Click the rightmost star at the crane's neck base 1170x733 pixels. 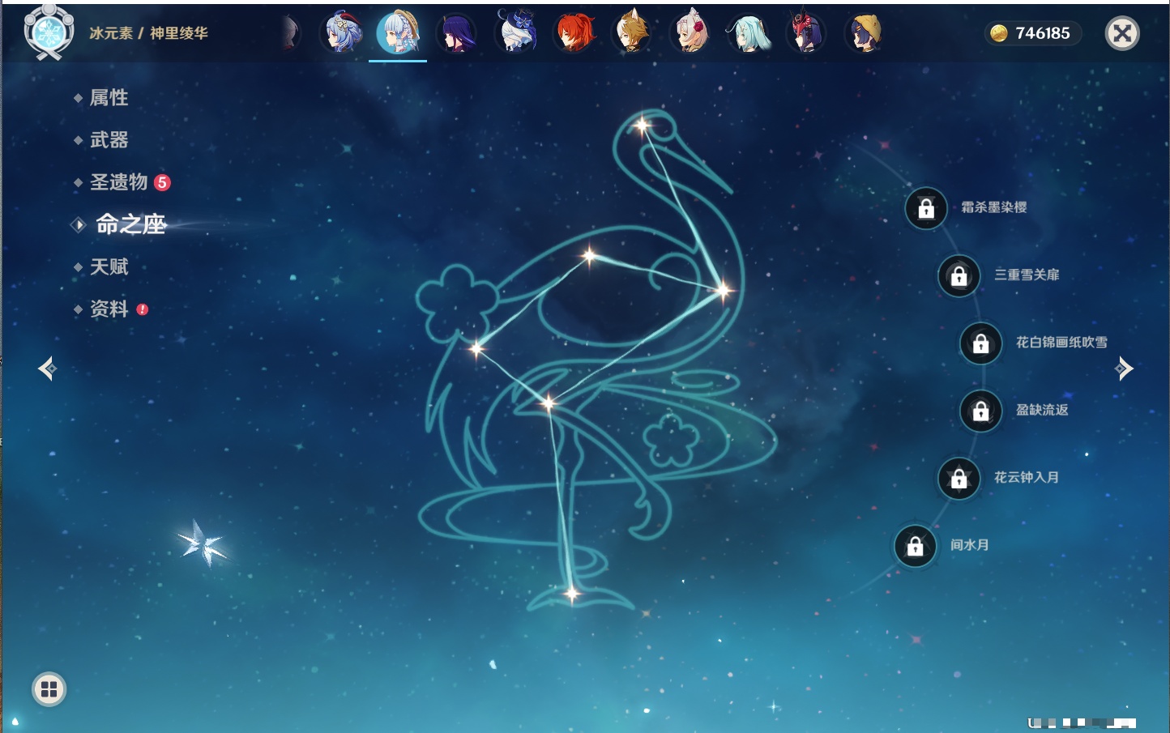coord(722,289)
